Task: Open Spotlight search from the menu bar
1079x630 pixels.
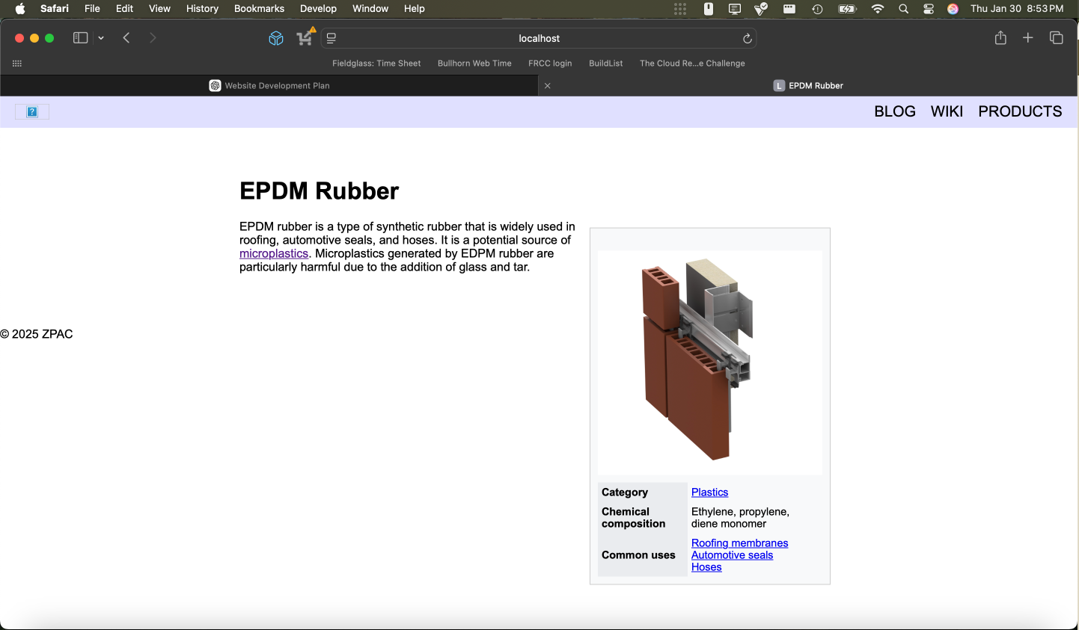Action: click(x=903, y=9)
